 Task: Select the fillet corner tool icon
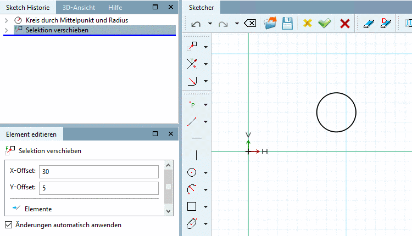[192, 81]
